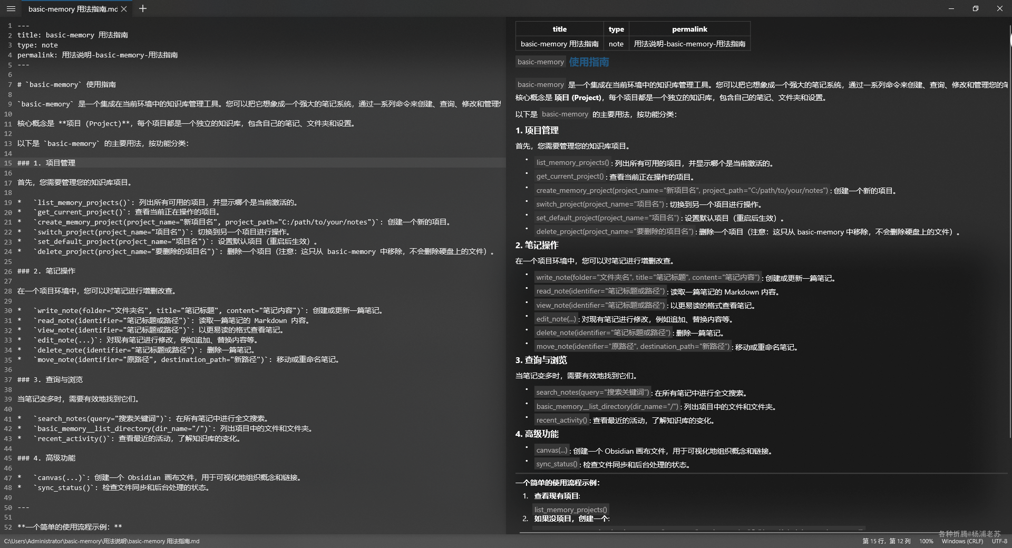
Task: Click preview heading '使用指南'
Action: point(589,62)
